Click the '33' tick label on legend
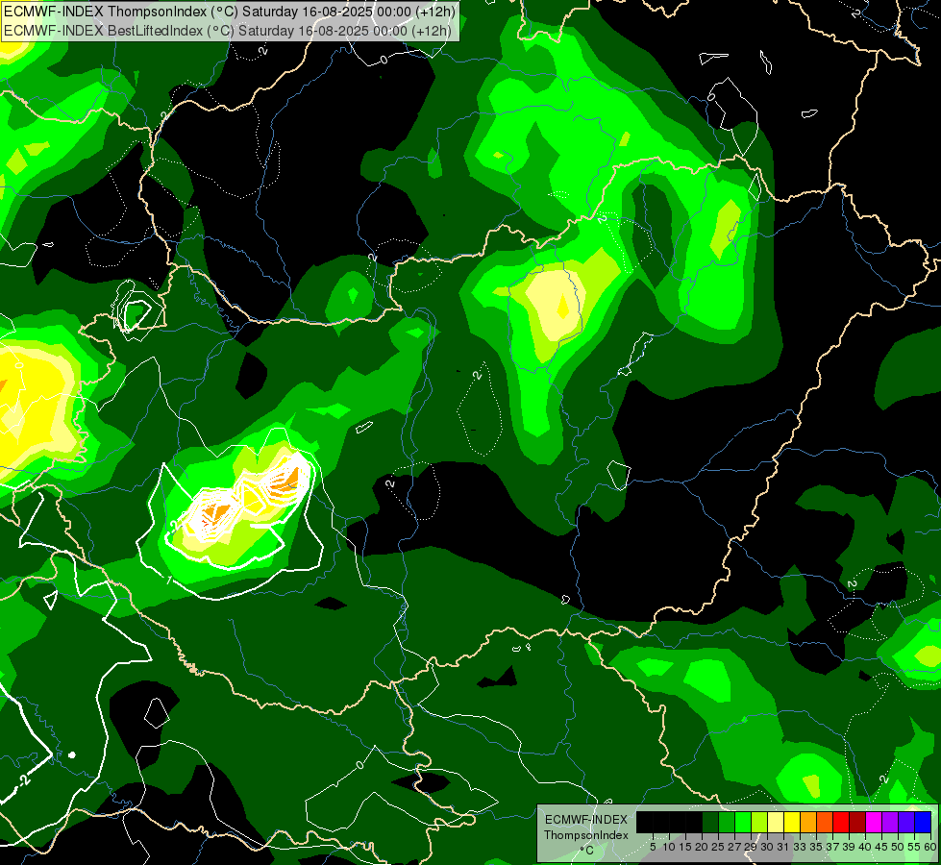 pyautogui.click(x=800, y=847)
